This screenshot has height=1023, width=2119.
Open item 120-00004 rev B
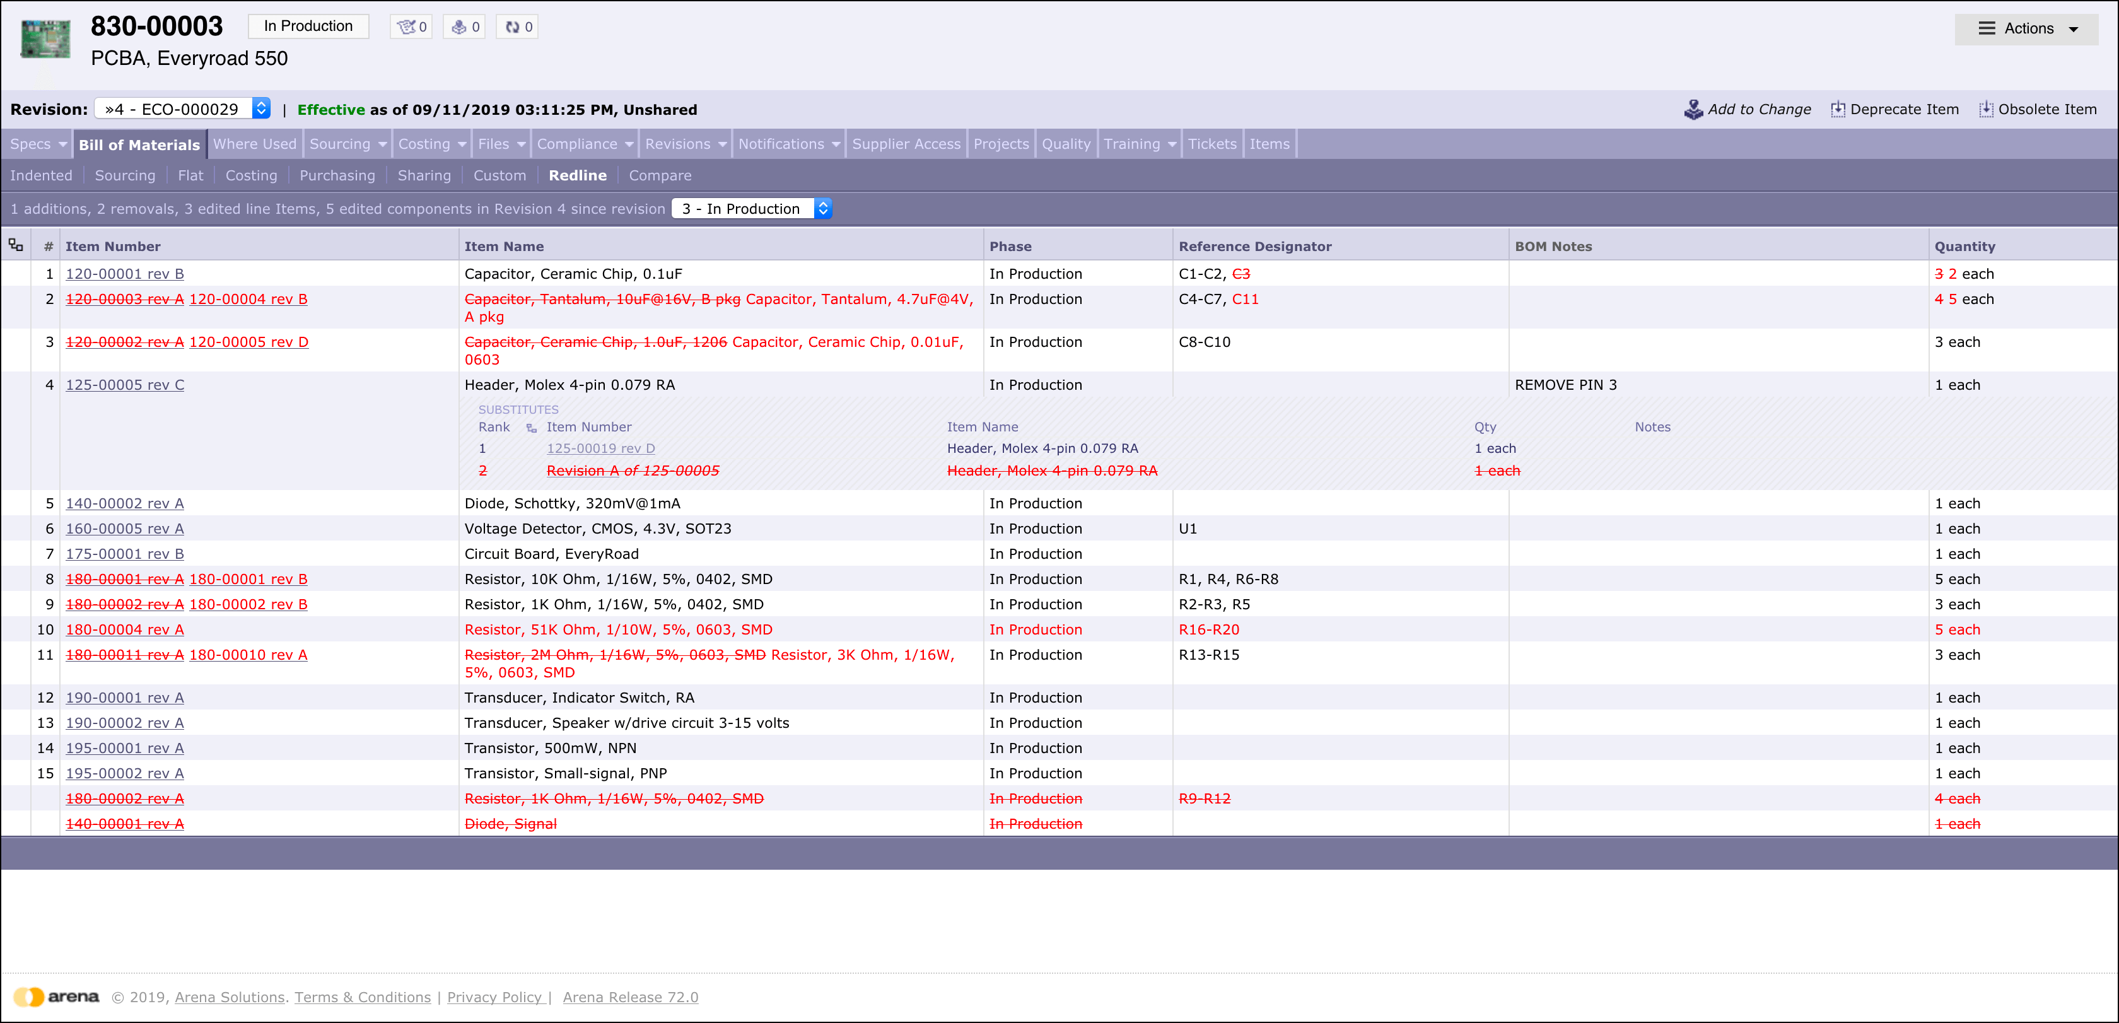tap(248, 300)
